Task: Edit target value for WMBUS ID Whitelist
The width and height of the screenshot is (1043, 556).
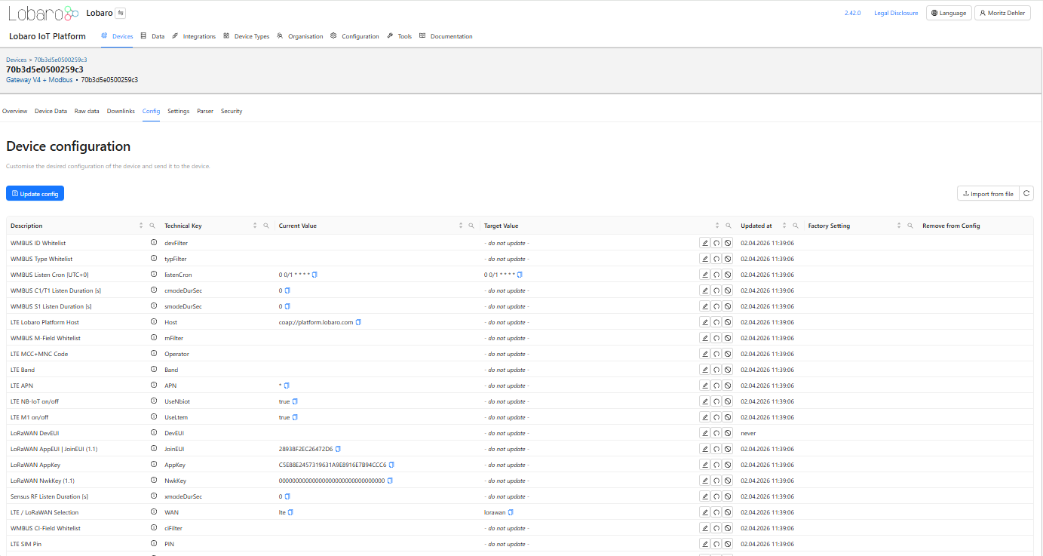Action: (x=705, y=243)
